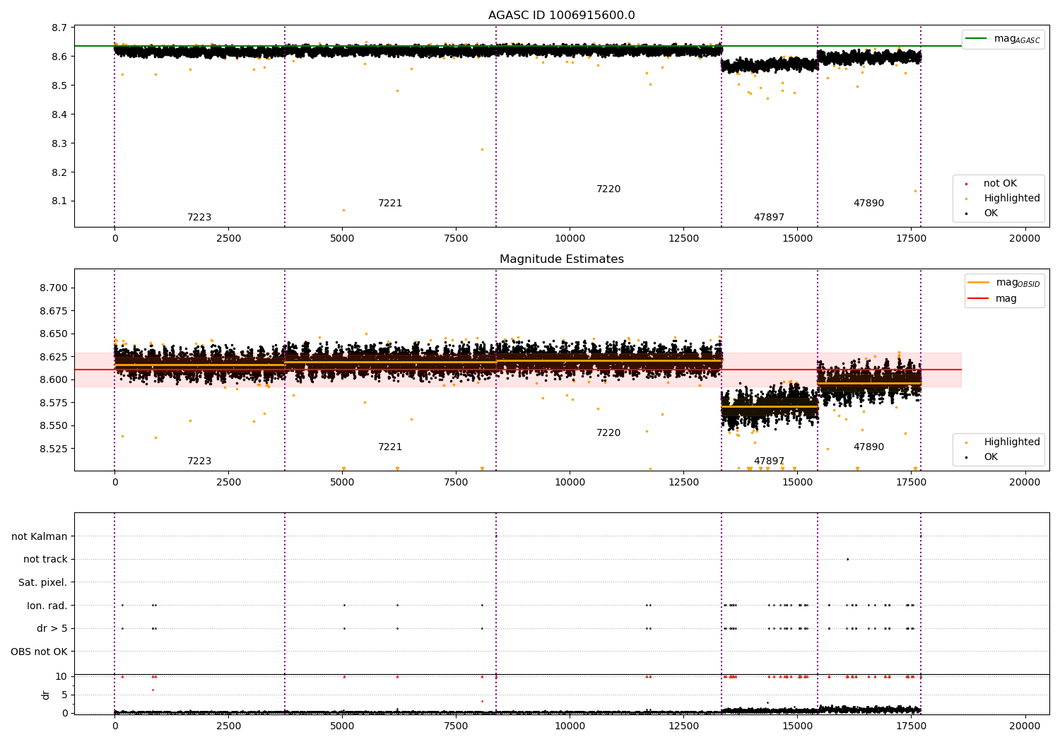The width and height of the screenshot is (1060, 742).
Task: Click the 8.7 y-axis tick label
Action: click(x=60, y=28)
